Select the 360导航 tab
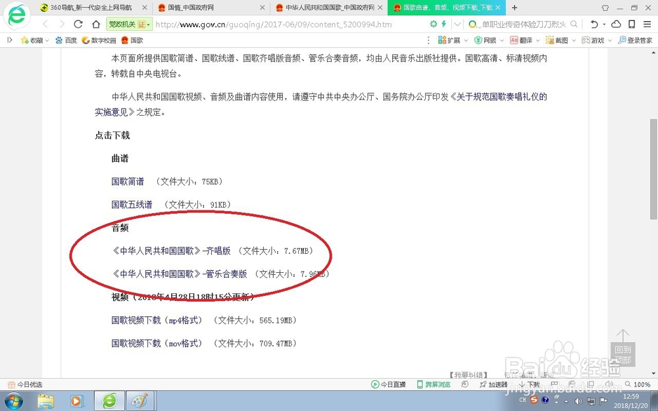 (x=92, y=9)
